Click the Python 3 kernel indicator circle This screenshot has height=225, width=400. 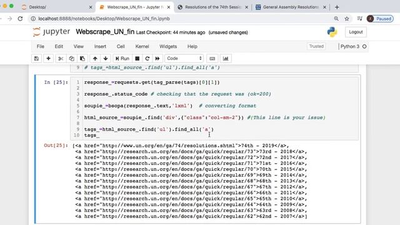364,46
